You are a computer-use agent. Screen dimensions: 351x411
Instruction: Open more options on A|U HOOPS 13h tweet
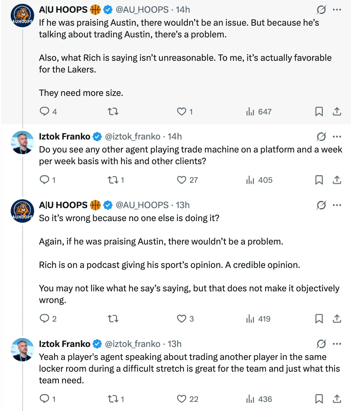[x=337, y=205]
